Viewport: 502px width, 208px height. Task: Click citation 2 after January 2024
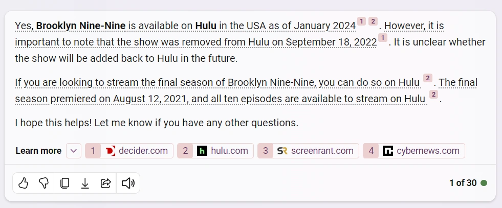(x=373, y=21)
